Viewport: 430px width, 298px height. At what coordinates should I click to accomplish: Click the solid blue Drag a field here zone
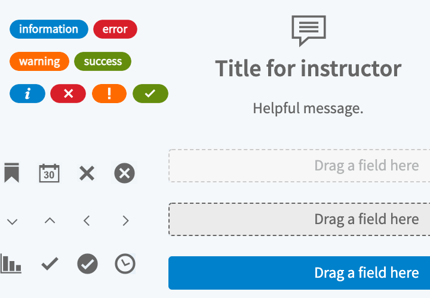tap(299, 273)
